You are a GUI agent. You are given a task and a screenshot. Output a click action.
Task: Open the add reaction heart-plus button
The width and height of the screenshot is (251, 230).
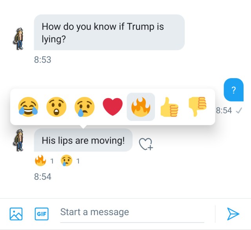(x=146, y=144)
